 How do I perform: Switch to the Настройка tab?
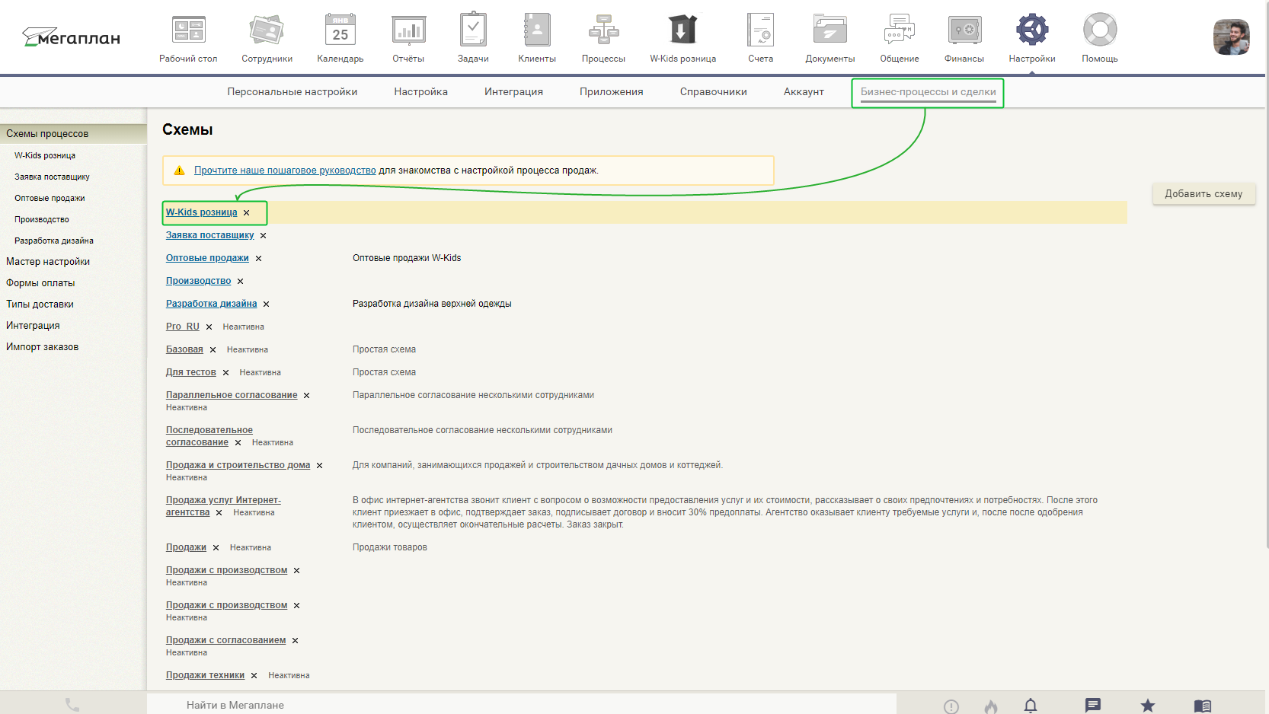(421, 92)
